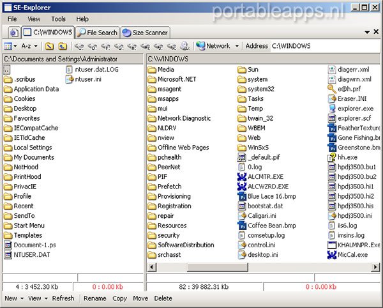Open the CD drive L: icon
Viewport: 383px width, 308px height.
tap(184, 46)
